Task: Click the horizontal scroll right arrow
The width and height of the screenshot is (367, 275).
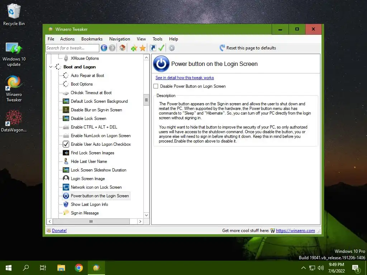Action: point(140,221)
